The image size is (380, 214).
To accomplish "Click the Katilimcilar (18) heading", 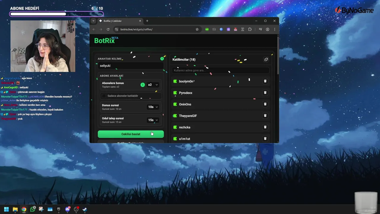I will click(184, 59).
